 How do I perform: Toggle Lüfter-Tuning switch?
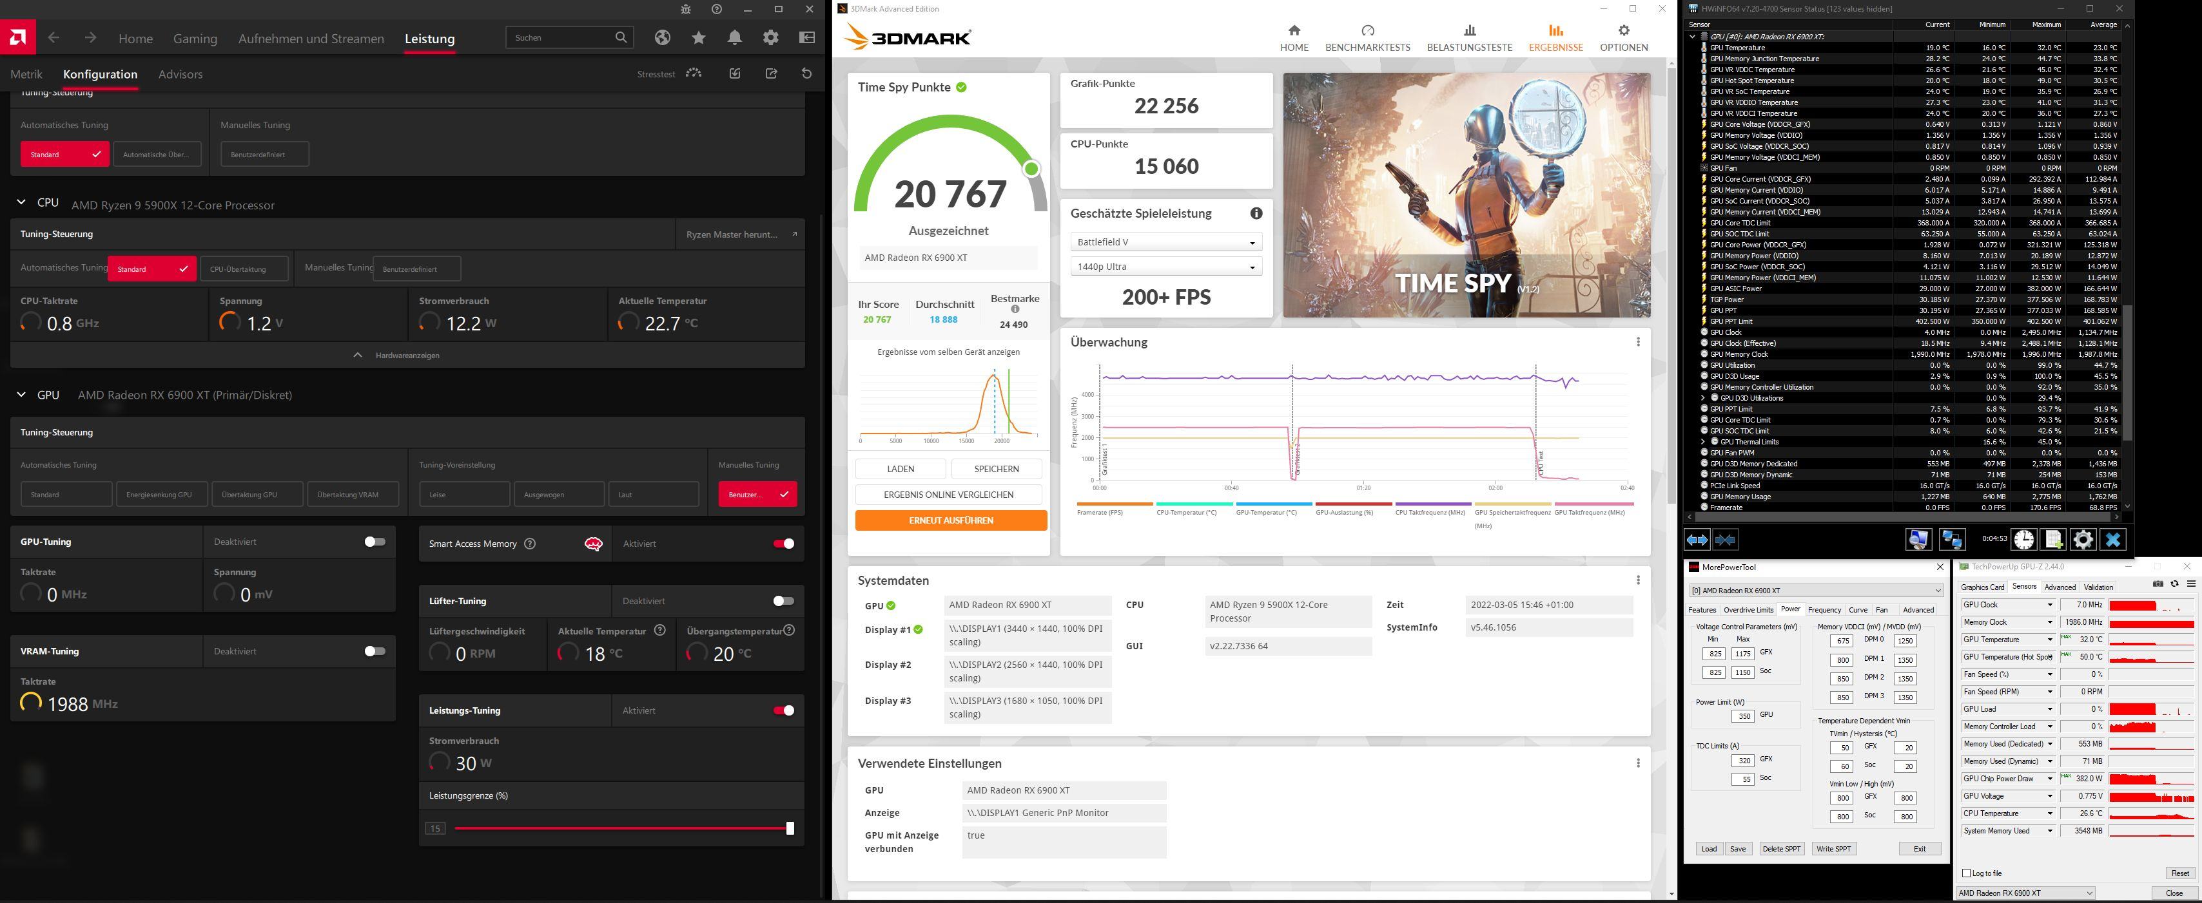pos(784,600)
